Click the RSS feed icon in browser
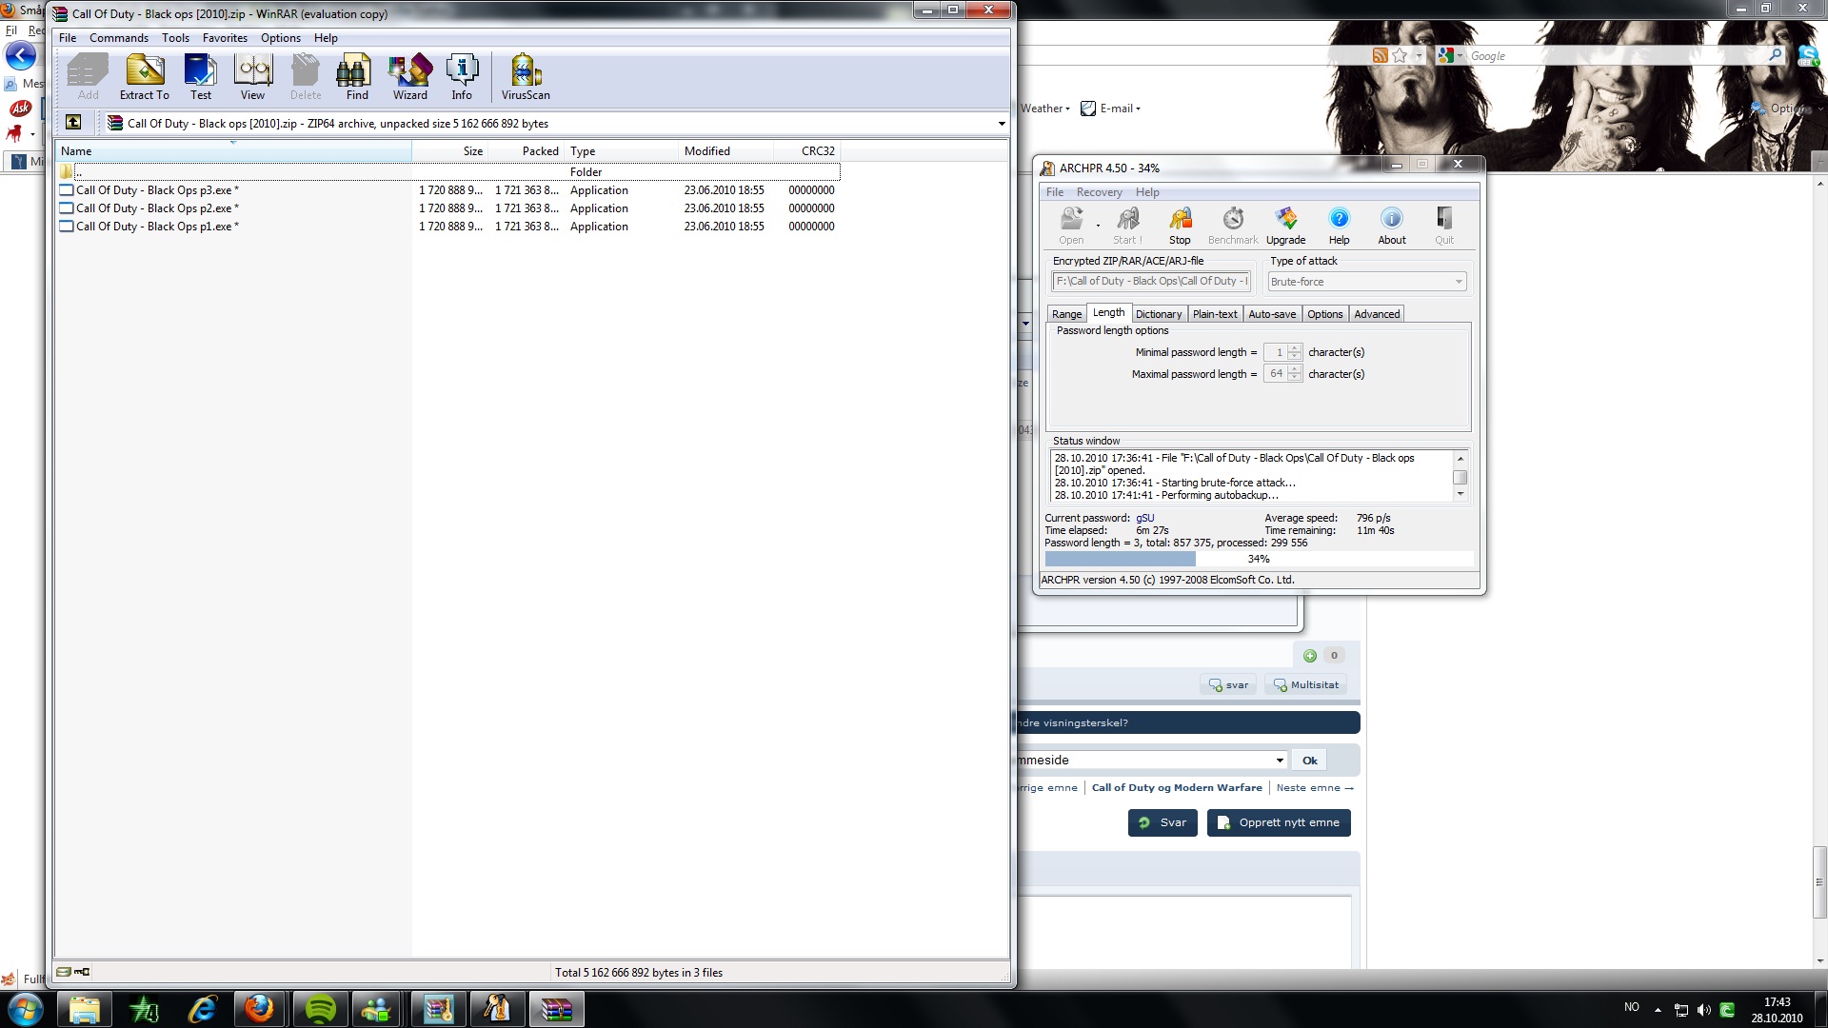This screenshot has height=1028, width=1828. 1380,55
